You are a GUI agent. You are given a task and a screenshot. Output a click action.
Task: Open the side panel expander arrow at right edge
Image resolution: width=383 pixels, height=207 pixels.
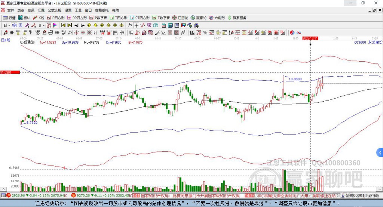pos(380,152)
